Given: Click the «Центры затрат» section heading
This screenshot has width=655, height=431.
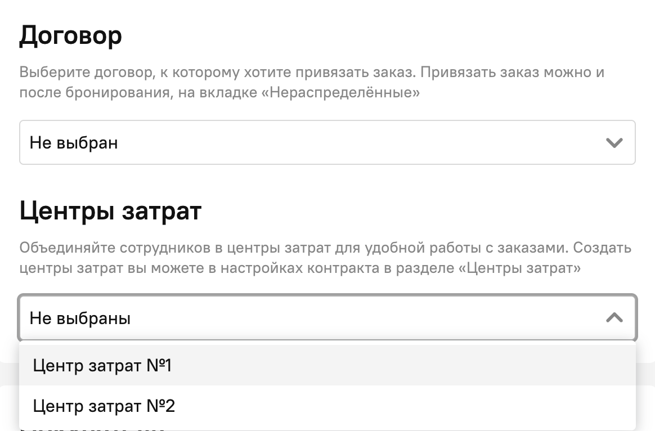Looking at the screenshot, I should point(110,211).
